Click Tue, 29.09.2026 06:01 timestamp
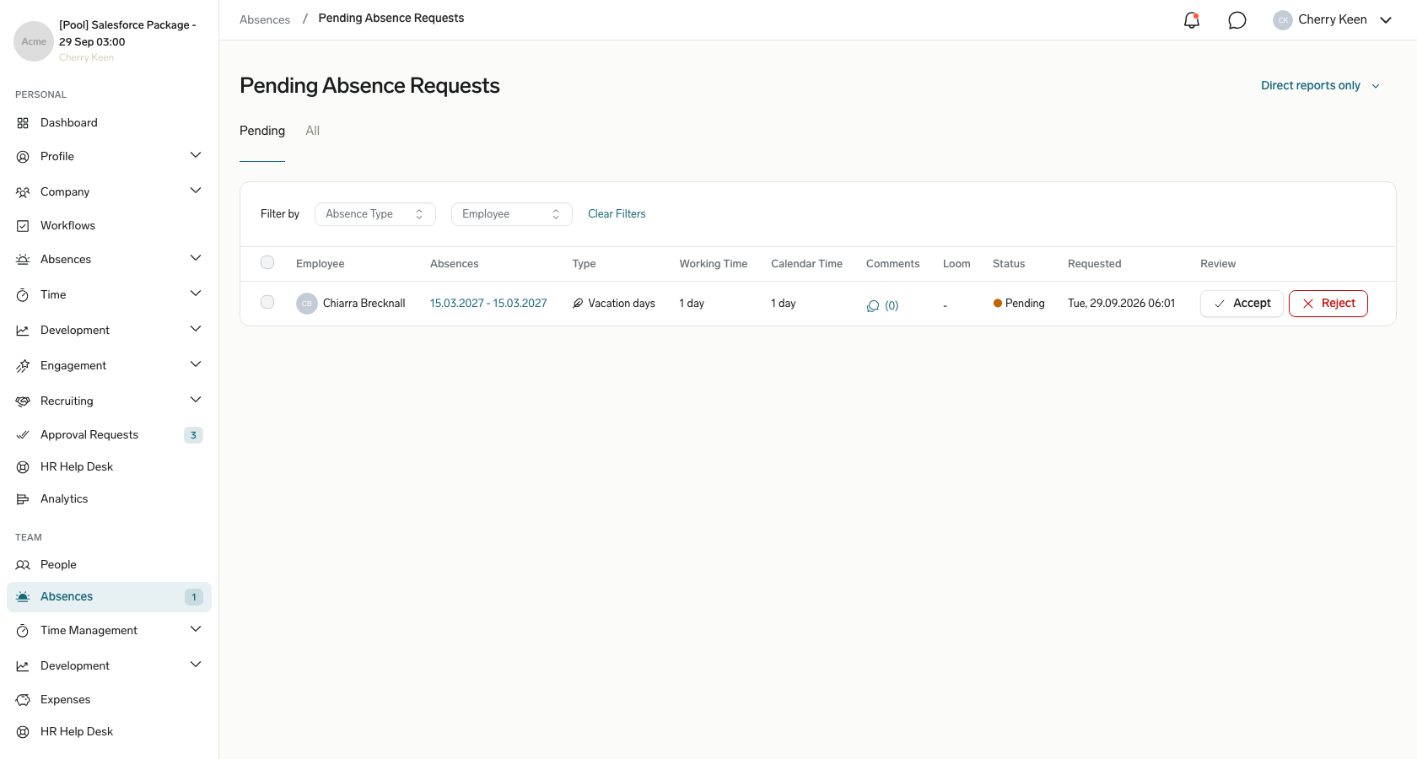 click(x=1121, y=304)
